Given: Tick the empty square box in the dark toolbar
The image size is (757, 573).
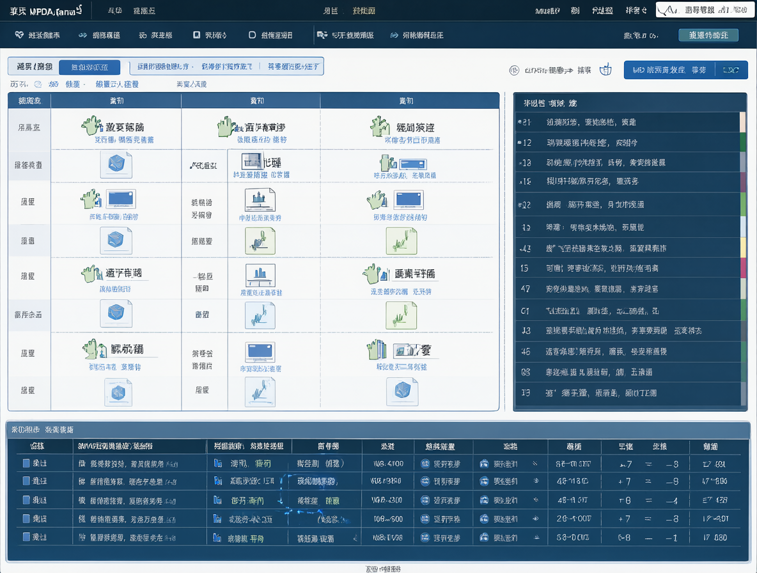Looking at the screenshot, I should [252, 35].
